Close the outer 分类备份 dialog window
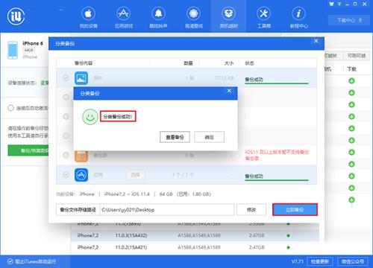This screenshot has height=268, width=373. (316, 41)
